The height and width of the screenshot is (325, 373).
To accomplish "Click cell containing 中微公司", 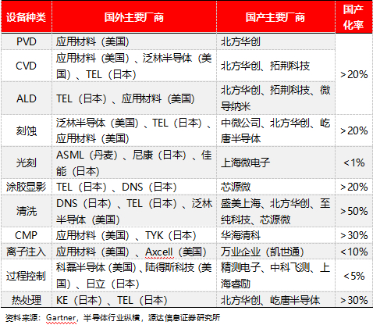I will point(275,130).
